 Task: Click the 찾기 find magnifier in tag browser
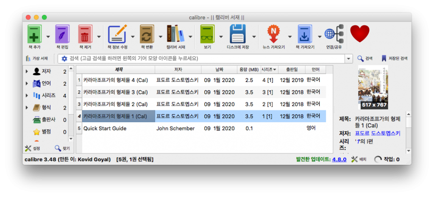click(62, 148)
